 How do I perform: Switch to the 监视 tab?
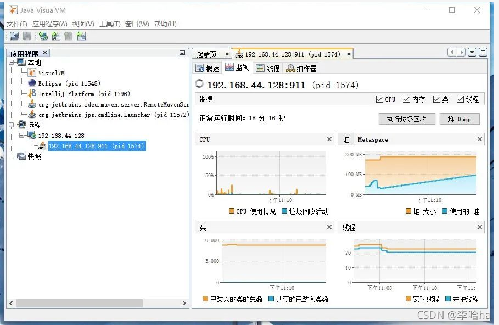[x=237, y=68]
